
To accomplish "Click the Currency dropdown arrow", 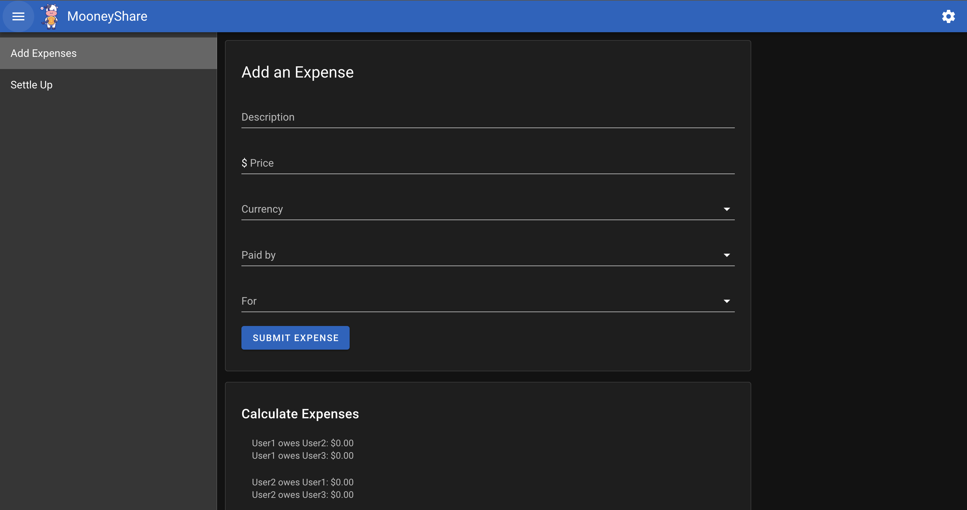I will pos(726,209).
